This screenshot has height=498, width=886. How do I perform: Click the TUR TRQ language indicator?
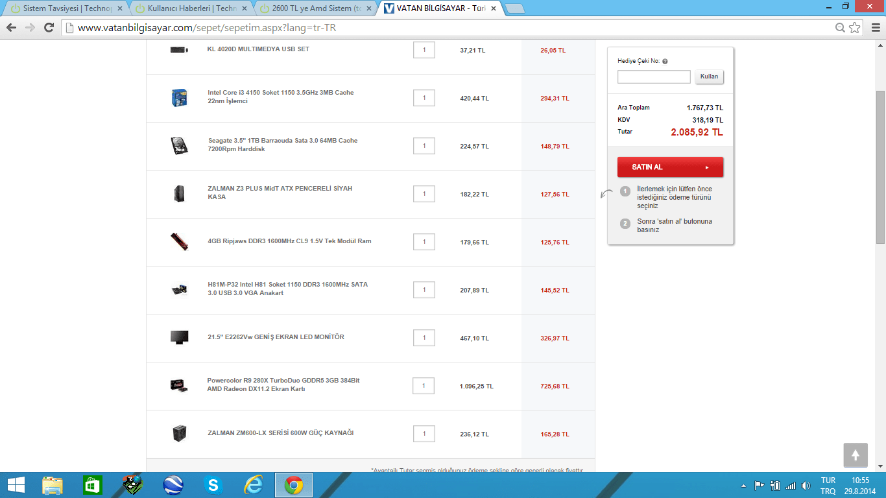point(828,486)
